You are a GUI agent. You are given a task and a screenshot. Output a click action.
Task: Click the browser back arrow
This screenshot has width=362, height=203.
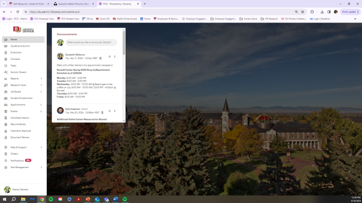(4, 12)
